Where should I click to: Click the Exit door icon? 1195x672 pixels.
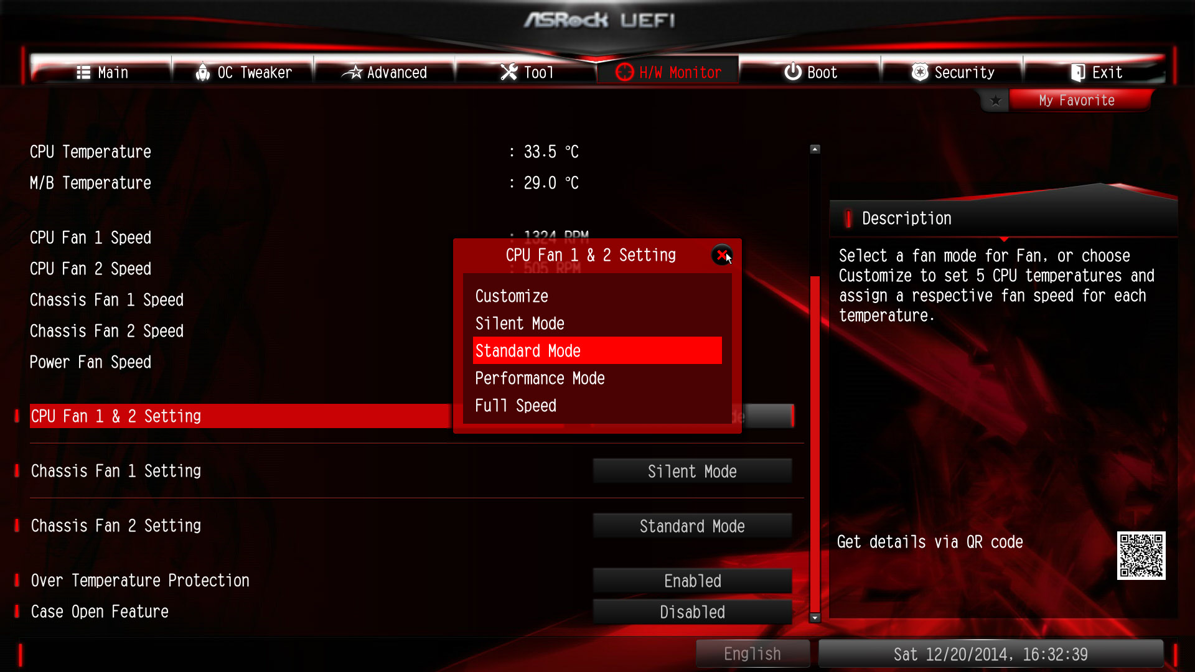click(x=1078, y=73)
